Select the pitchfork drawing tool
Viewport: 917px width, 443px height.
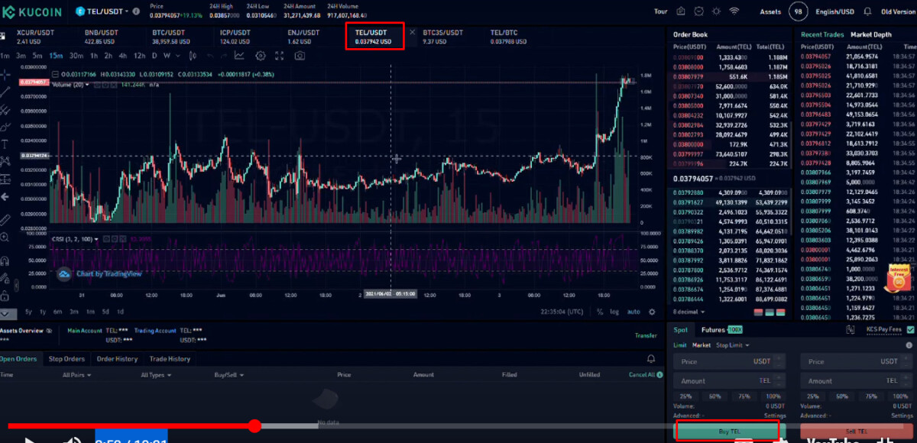5,110
